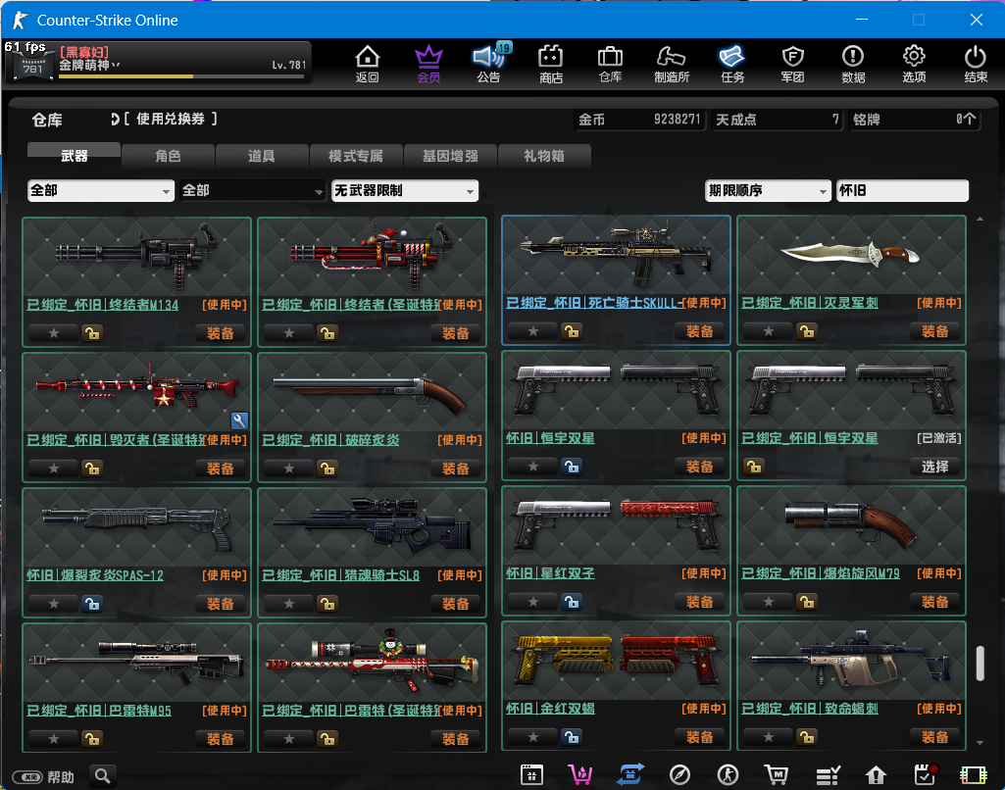Open the 数据 statistics icon
Viewport: 1005px width, 790px height.
[853, 64]
